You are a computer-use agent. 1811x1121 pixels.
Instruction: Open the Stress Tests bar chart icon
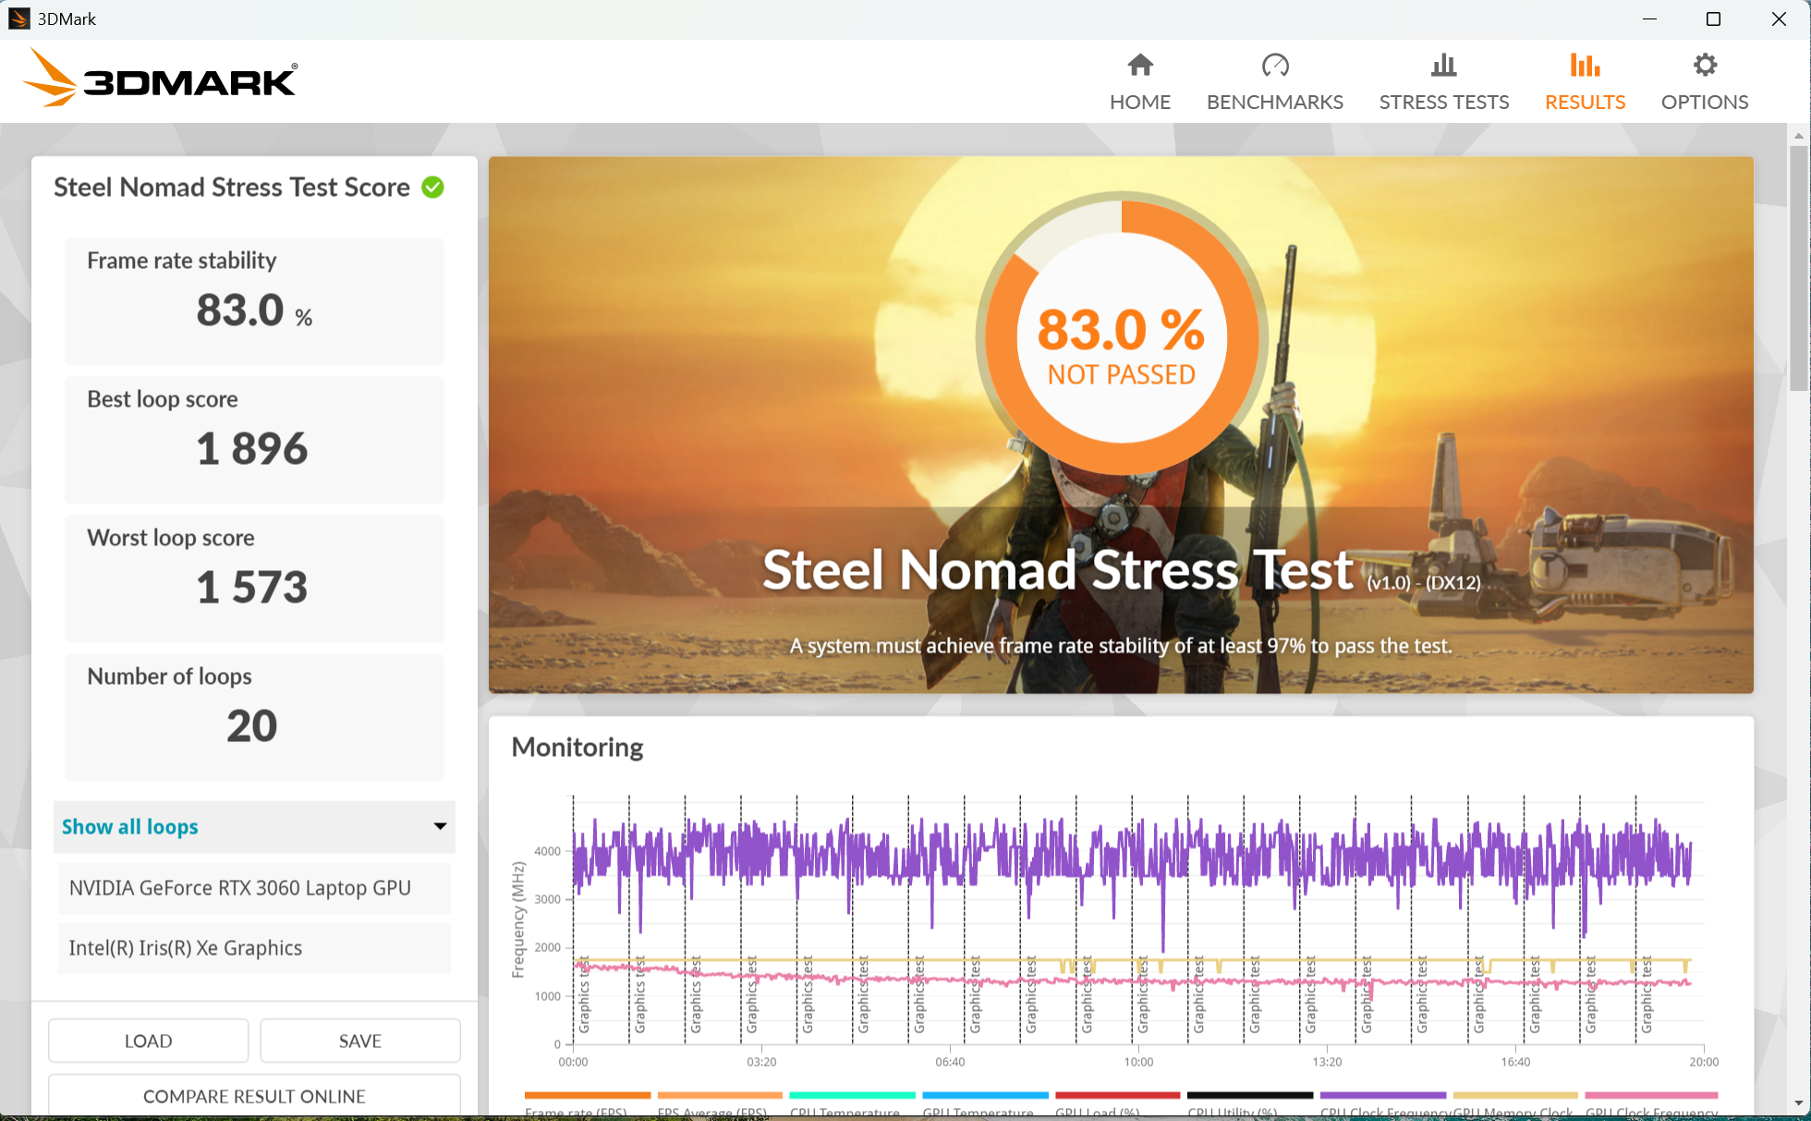[1443, 65]
